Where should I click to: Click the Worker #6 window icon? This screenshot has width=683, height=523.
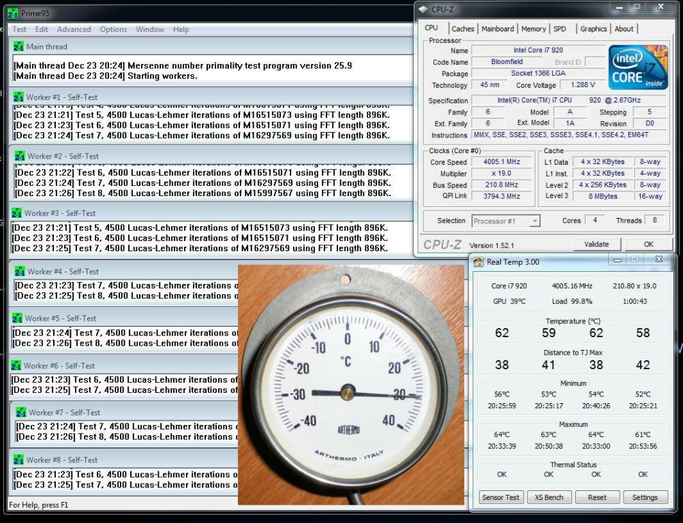pyautogui.click(x=16, y=366)
